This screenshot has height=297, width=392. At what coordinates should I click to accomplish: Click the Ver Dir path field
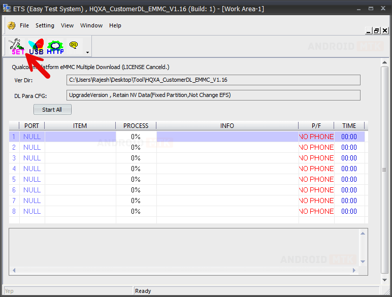tap(213, 80)
